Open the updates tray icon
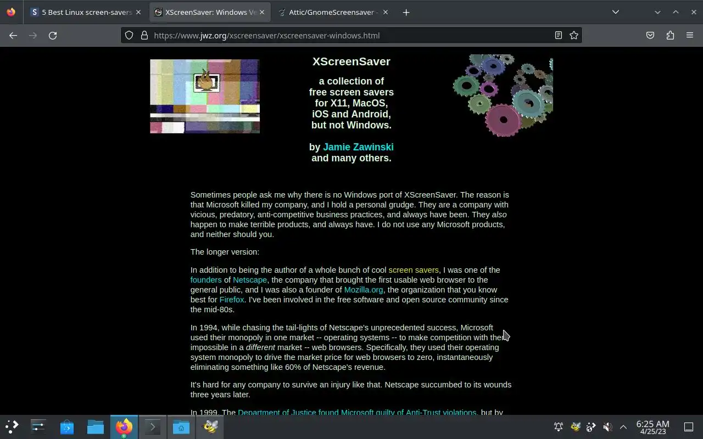 click(591, 427)
